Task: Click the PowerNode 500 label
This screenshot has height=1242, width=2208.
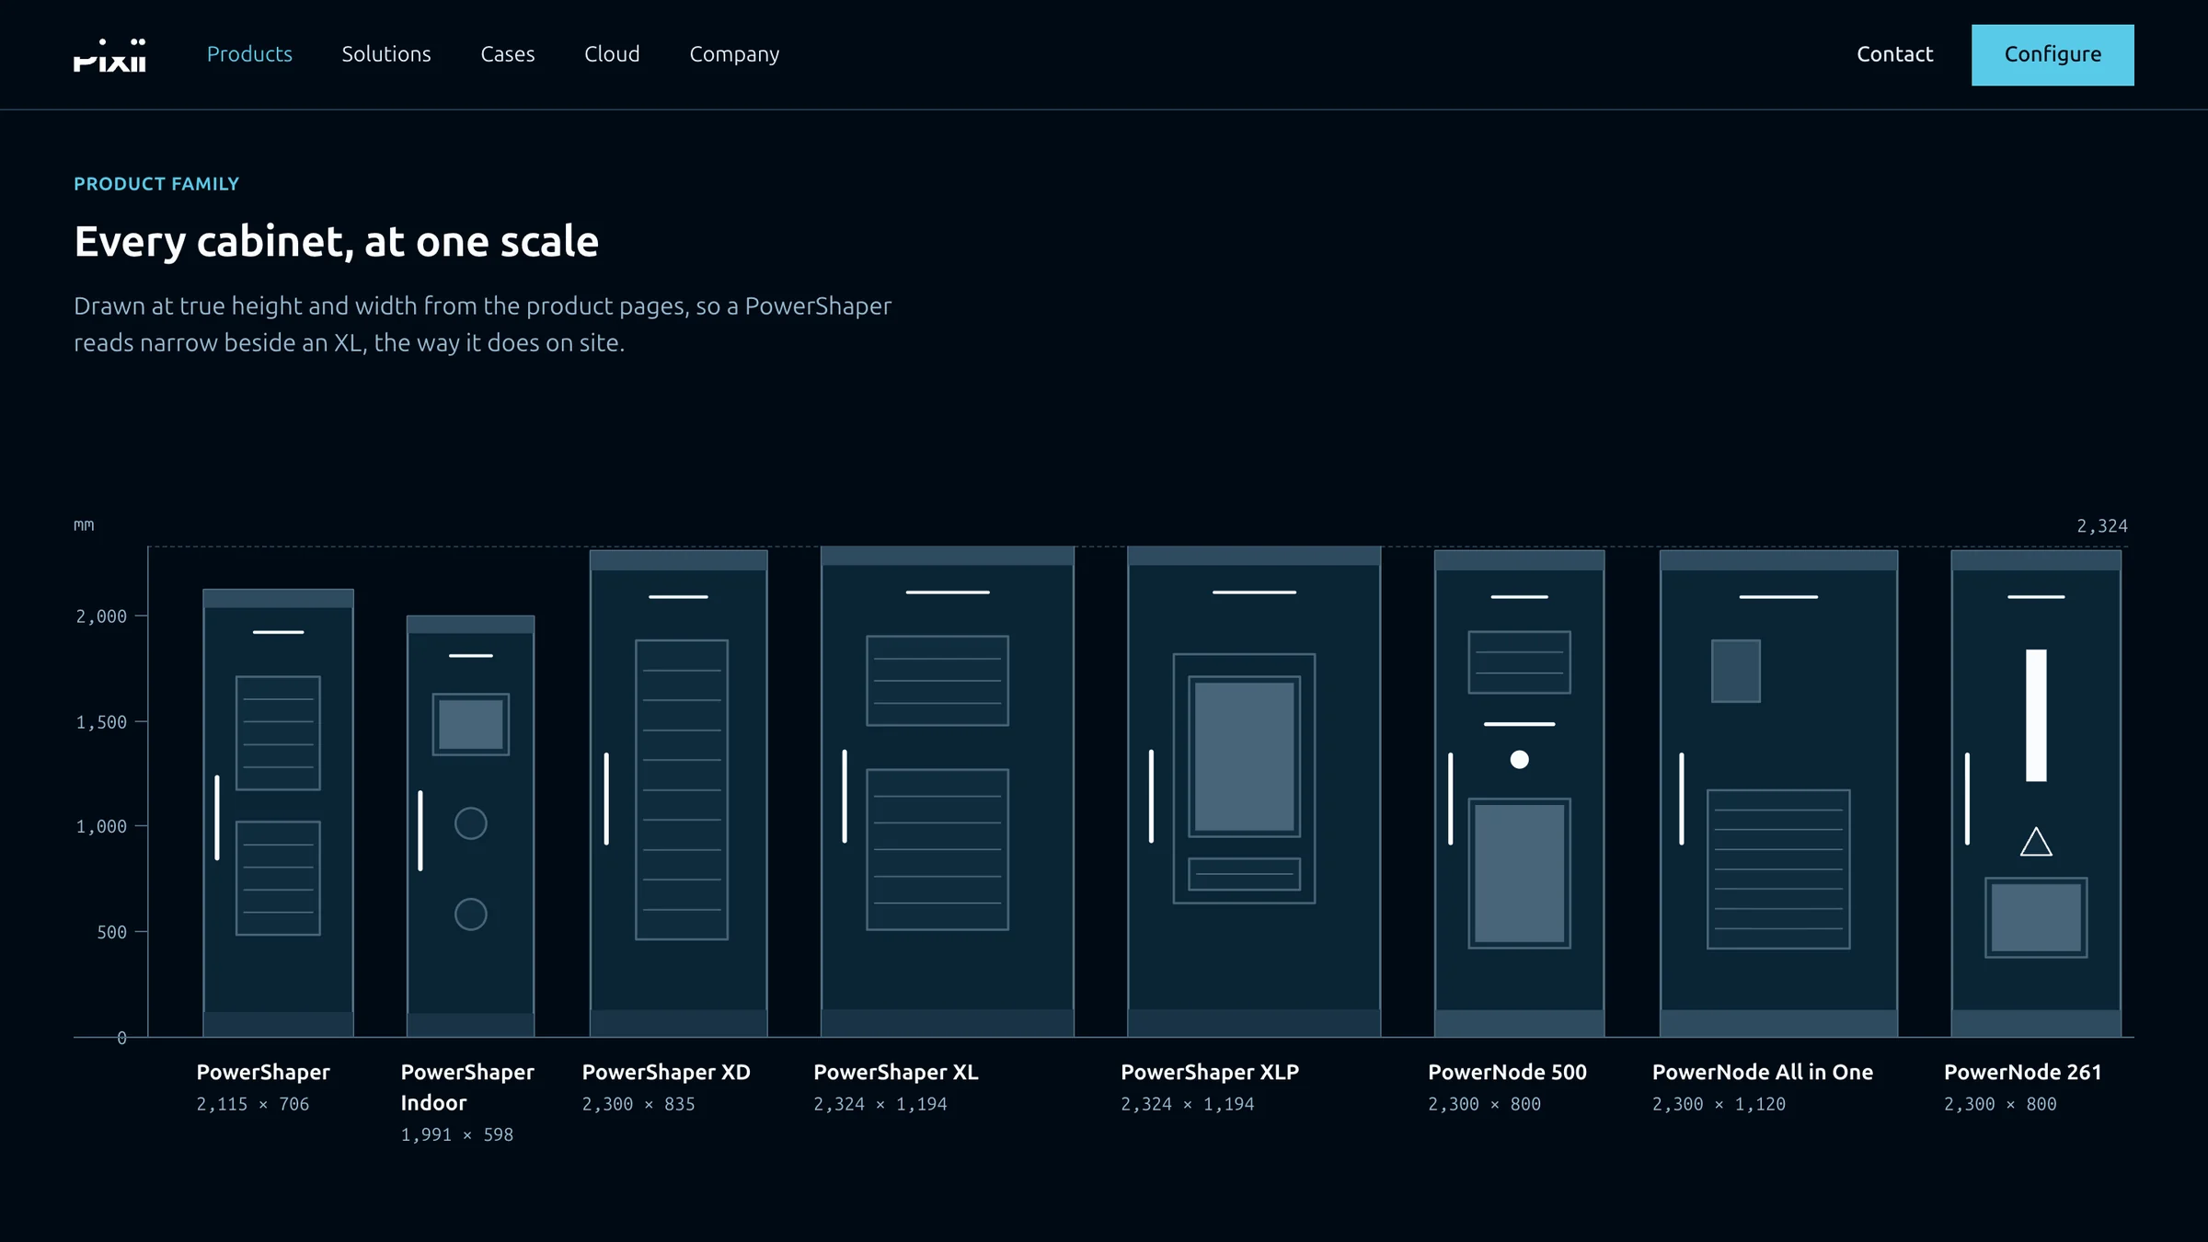Action: tap(1507, 1072)
